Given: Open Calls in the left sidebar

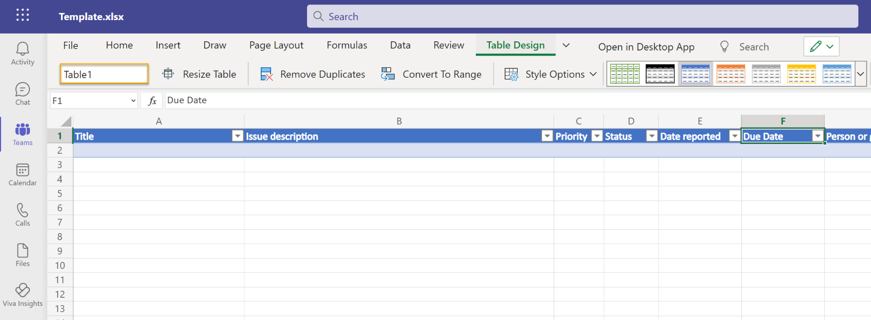Looking at the screenshot, I should coord(22,215).
